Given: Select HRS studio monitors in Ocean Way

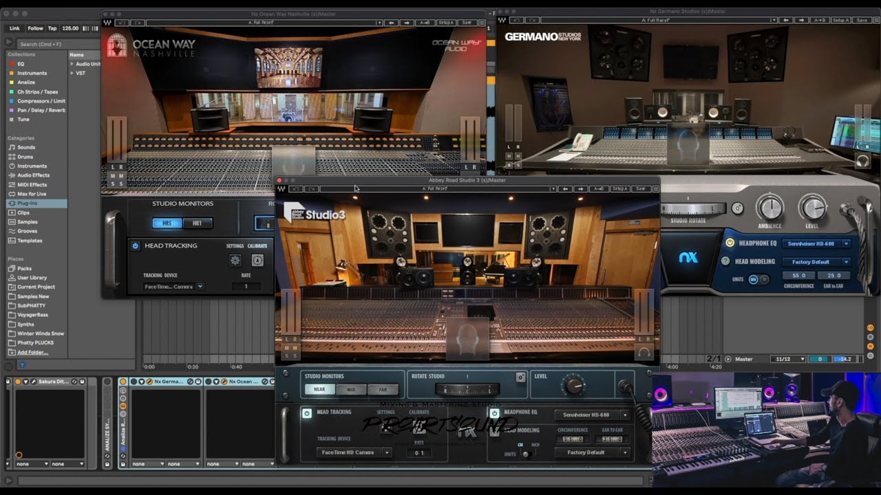Looking at the screenshot, I should coord(167,223).
